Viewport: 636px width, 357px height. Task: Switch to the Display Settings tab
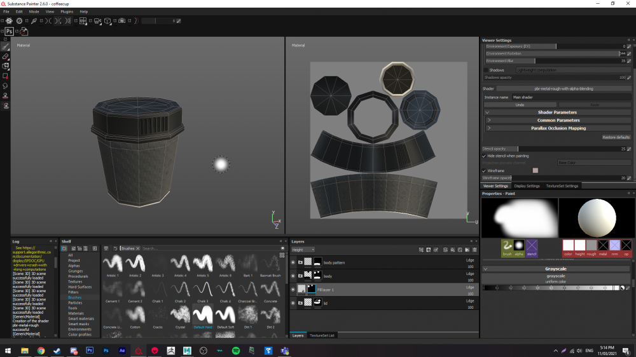click(527, 186)
